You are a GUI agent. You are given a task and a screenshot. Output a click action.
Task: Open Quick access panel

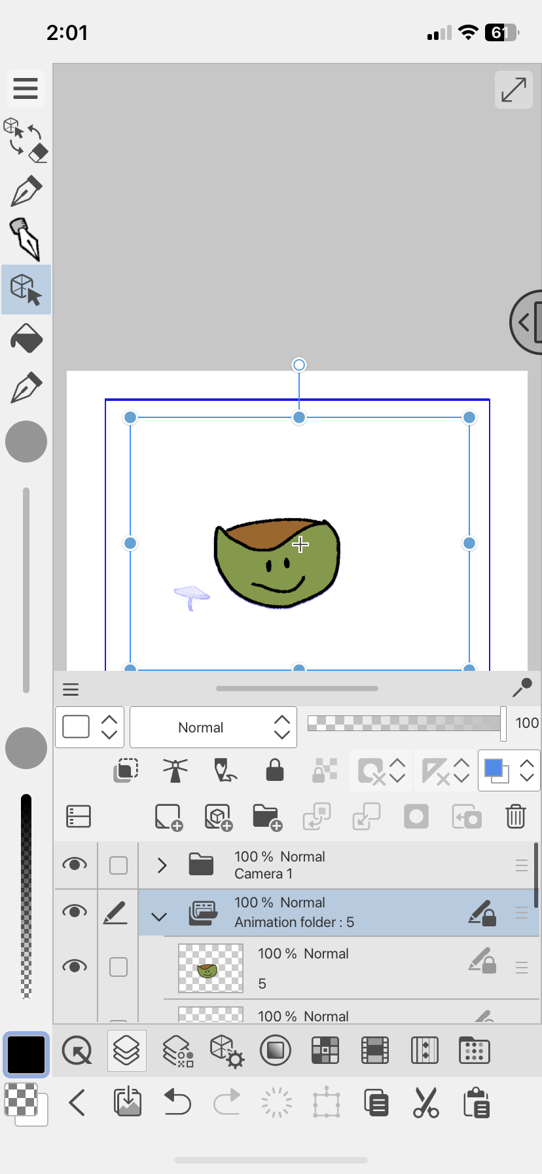point(77,1051)
